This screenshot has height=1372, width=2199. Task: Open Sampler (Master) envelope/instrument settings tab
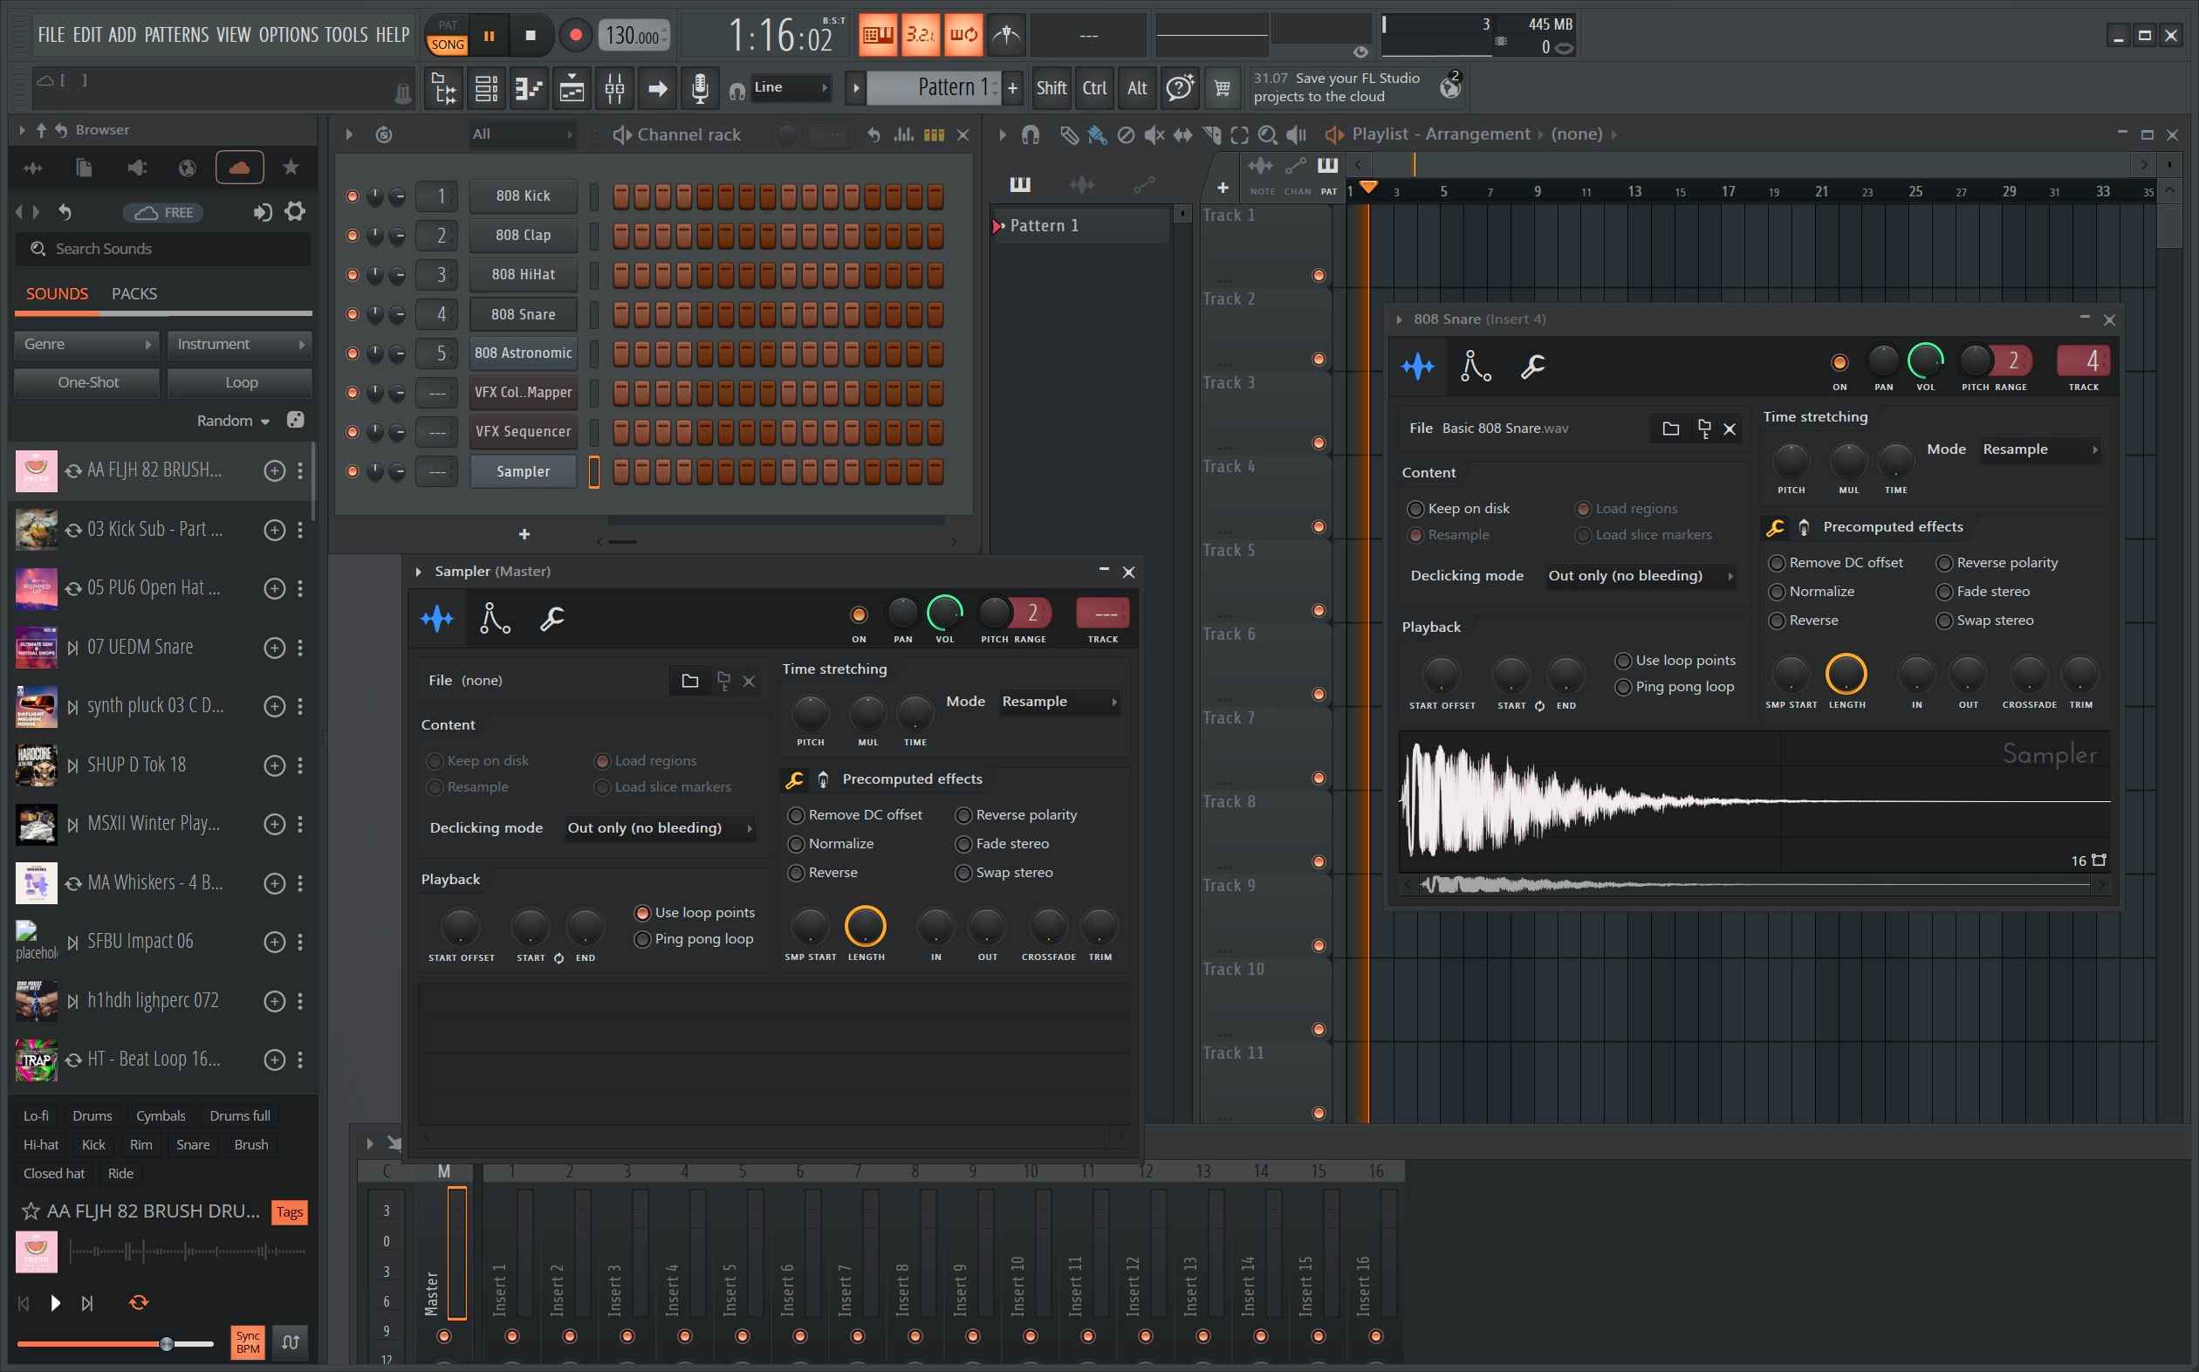495,618
